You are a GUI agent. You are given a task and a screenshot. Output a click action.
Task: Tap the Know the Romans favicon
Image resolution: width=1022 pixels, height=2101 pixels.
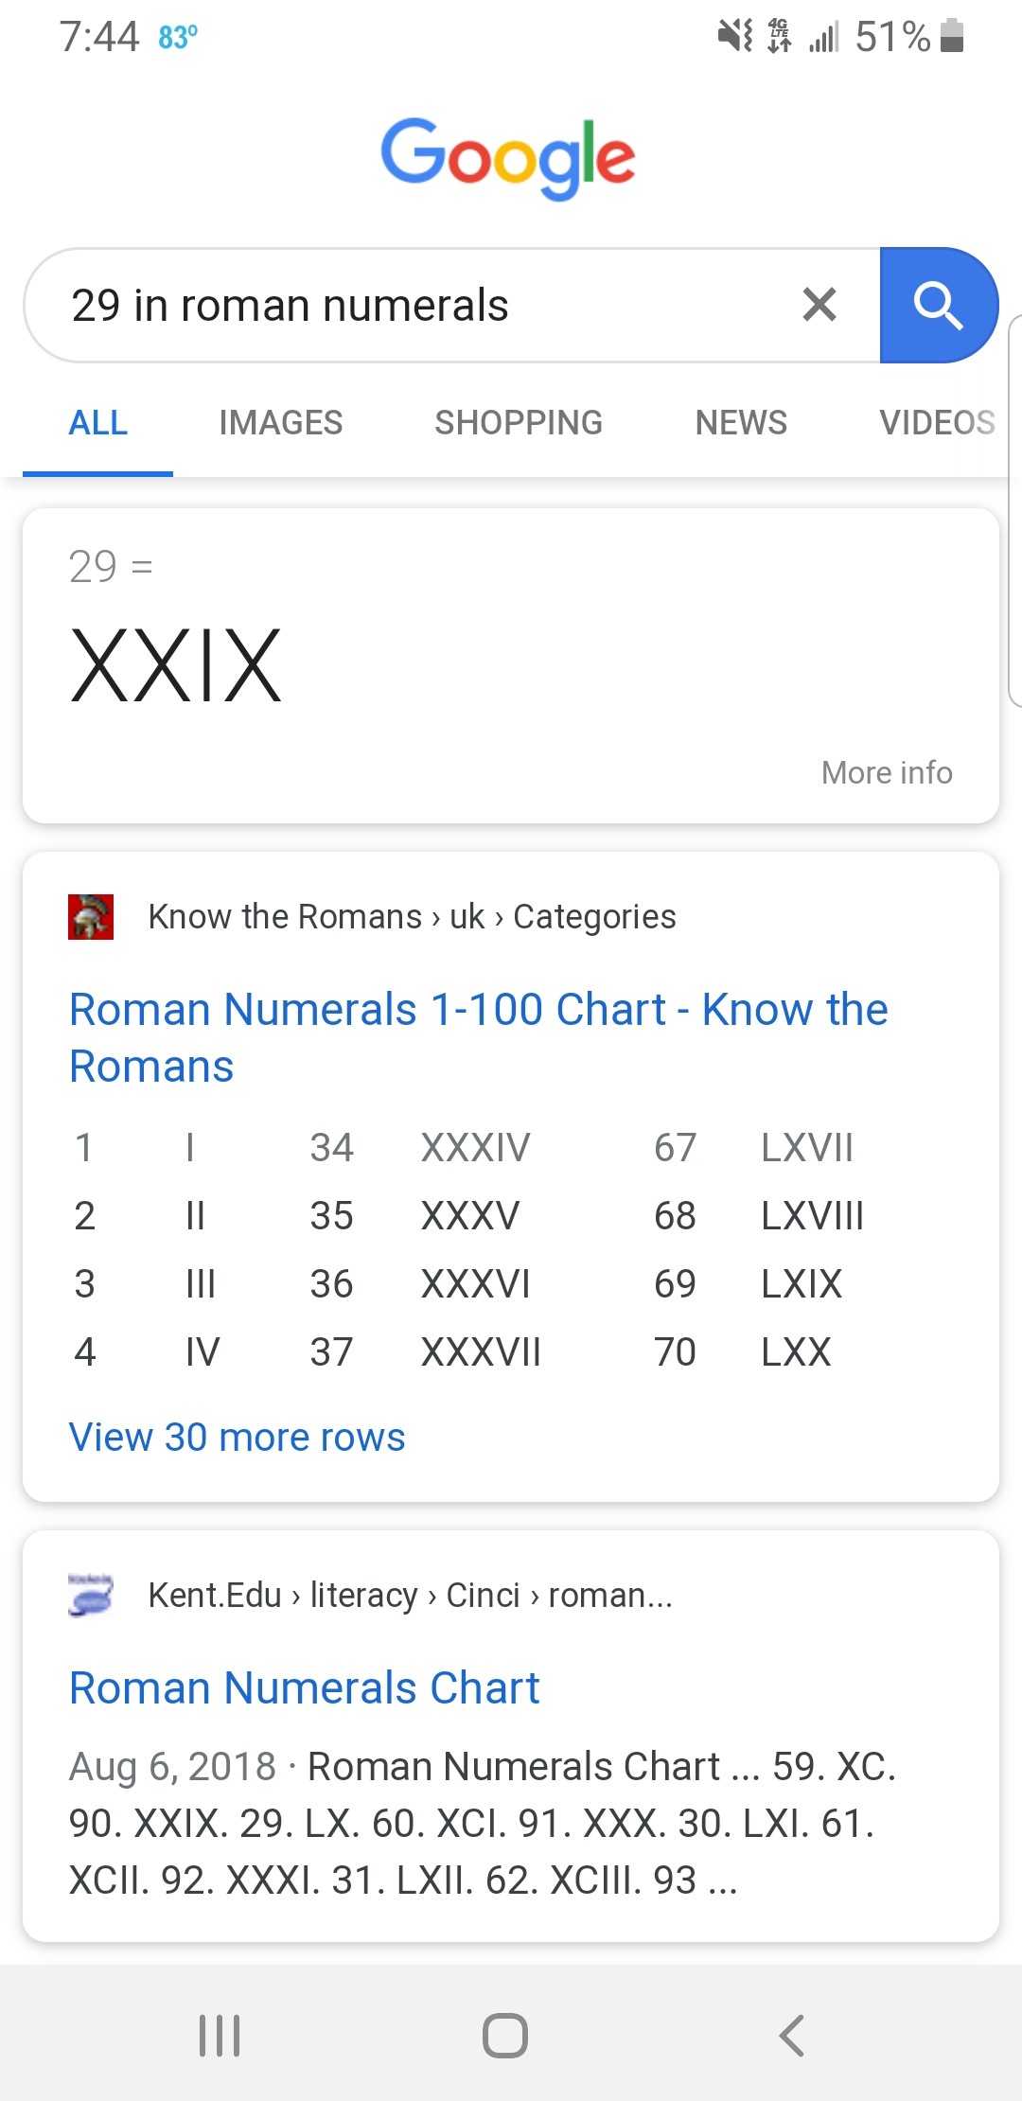[x=91, y=916]
